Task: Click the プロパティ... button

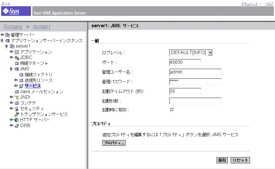Action: coord(114,143)
